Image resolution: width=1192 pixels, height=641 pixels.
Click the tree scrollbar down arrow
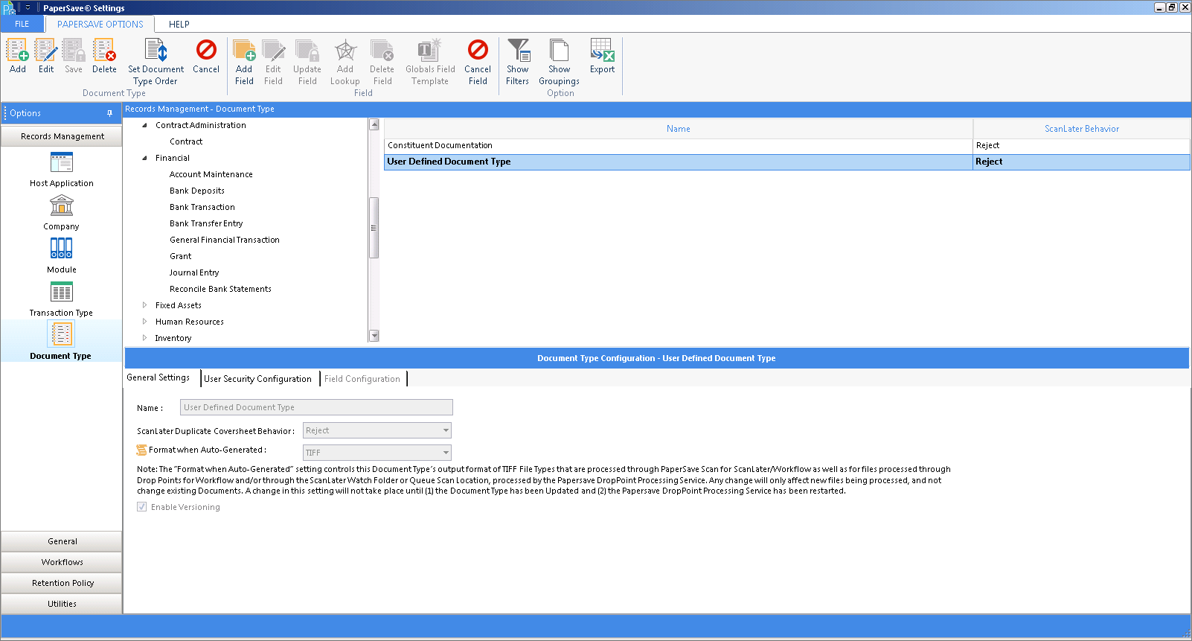[374, 336]
